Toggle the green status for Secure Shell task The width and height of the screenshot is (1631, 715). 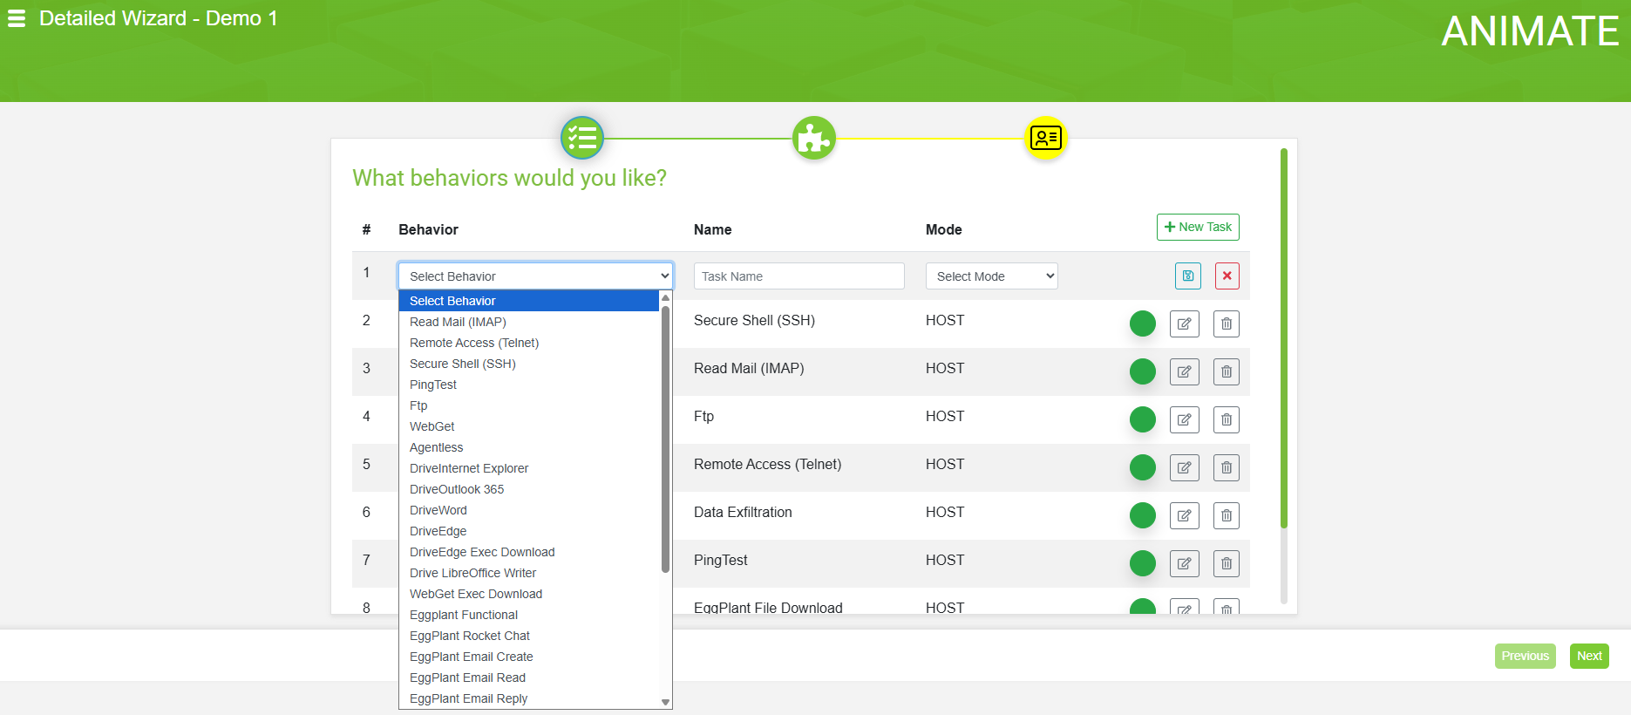click(1142, 323)
